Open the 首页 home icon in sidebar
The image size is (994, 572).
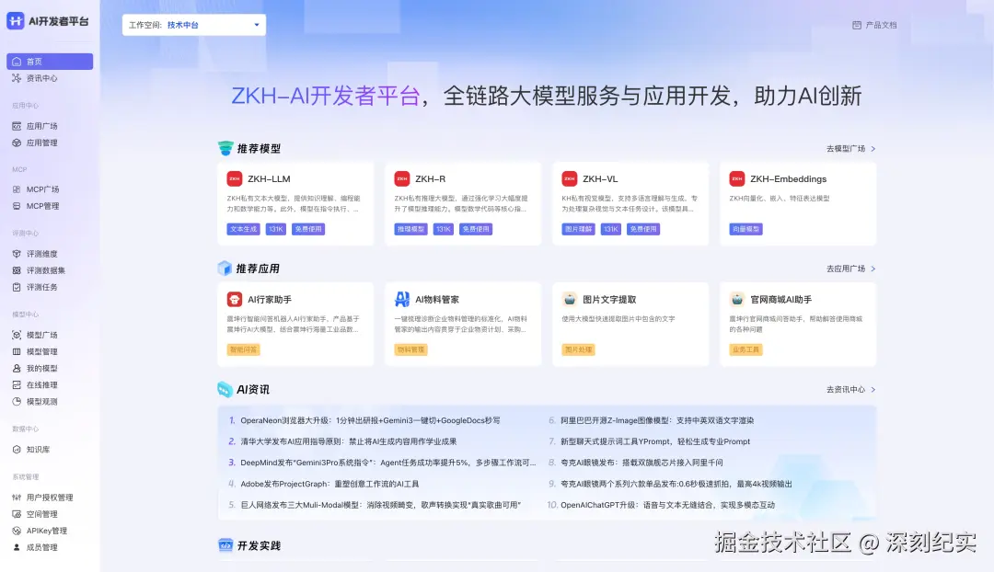[x=17, y=62]
